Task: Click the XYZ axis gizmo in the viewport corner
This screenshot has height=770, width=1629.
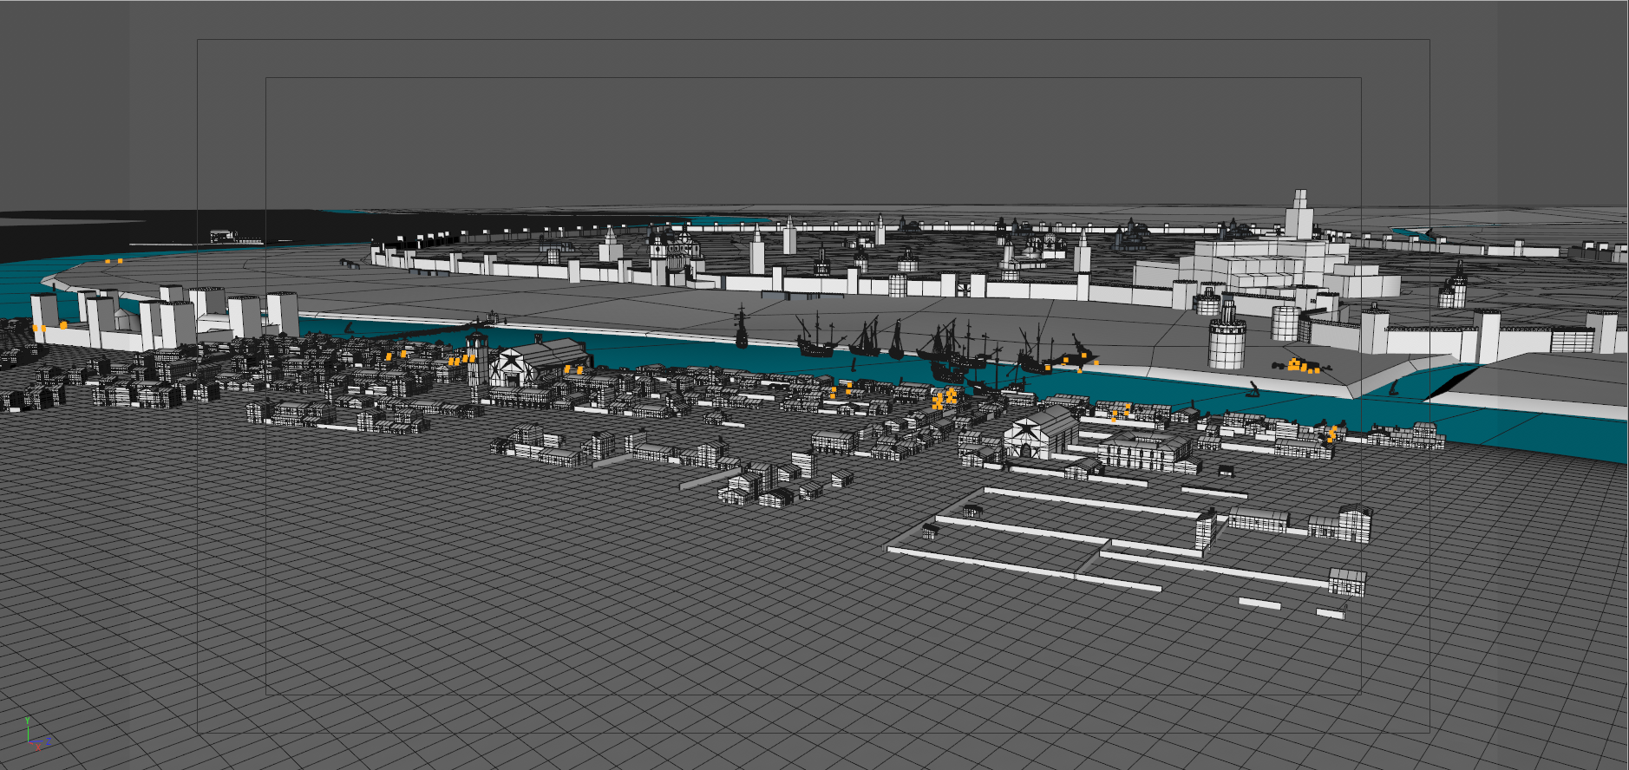Action: [x=37, y=735]
